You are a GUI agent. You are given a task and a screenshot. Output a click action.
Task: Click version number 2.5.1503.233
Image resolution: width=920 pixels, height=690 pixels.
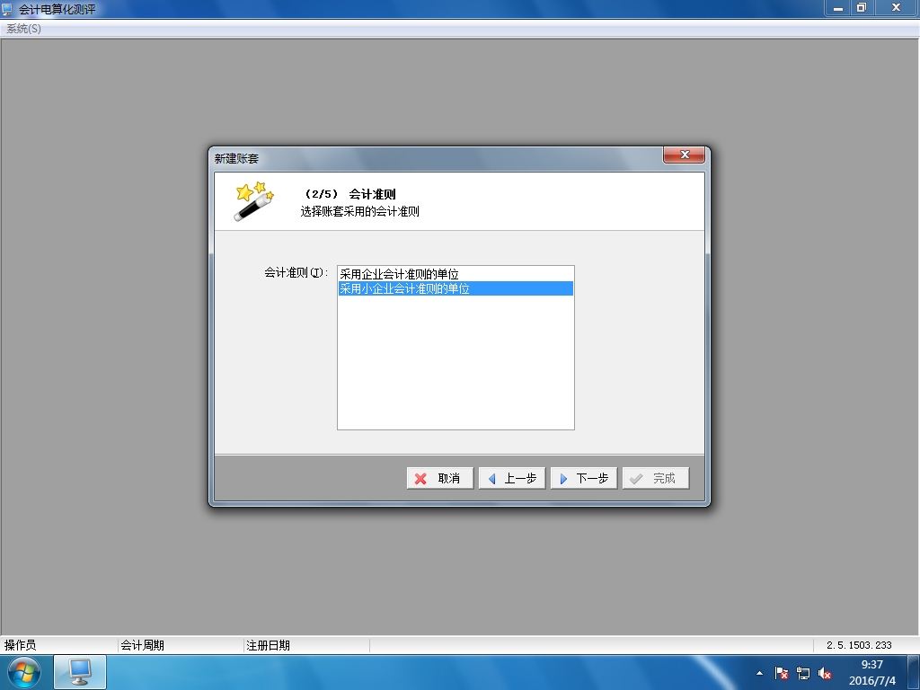(859, 645)
